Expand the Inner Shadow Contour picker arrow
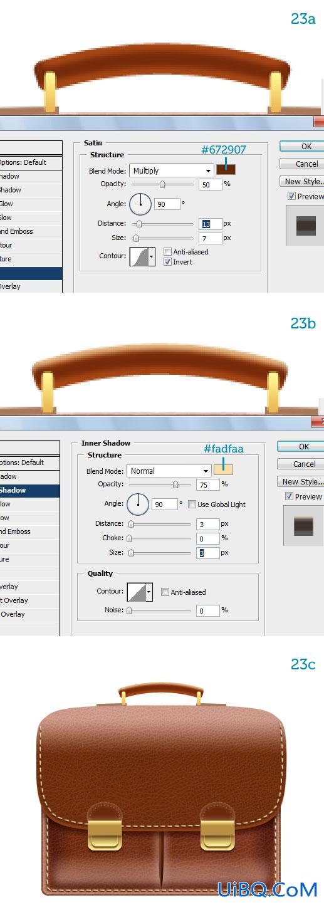This screenshot has height=905, width=324. click(149, 592)
